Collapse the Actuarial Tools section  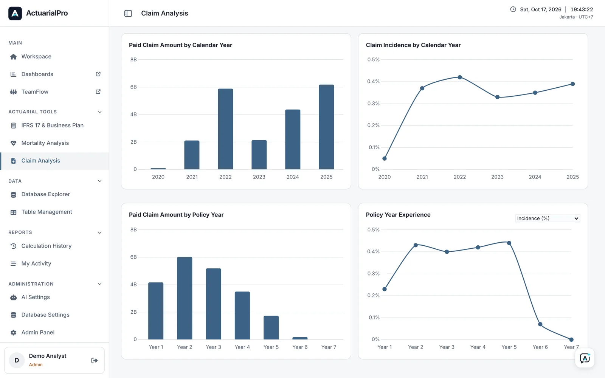(x=100, y=112)
